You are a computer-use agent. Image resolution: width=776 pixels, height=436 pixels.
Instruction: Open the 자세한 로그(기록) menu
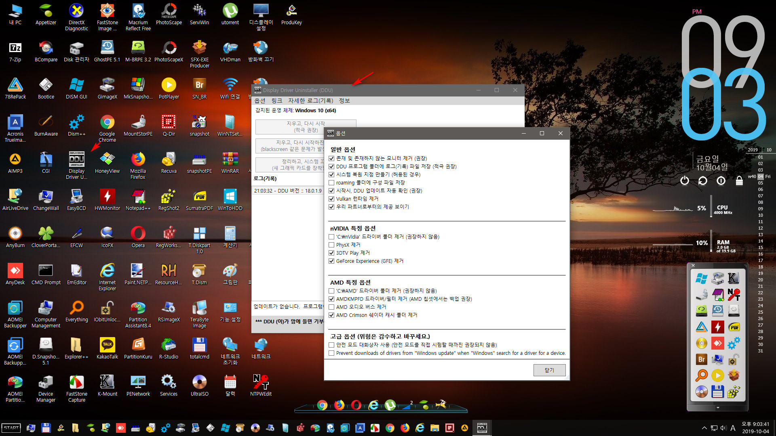pos(310,101)
